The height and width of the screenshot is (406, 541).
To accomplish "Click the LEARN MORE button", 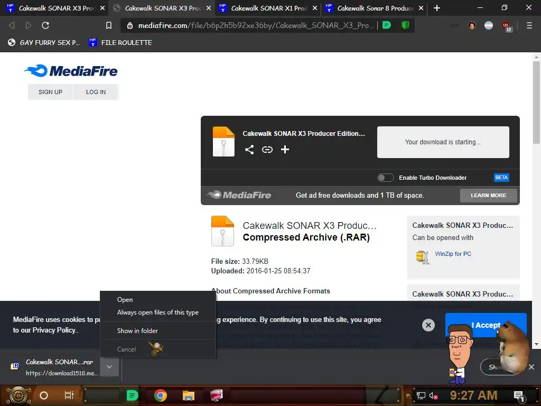I will click(x=489, y=196).
